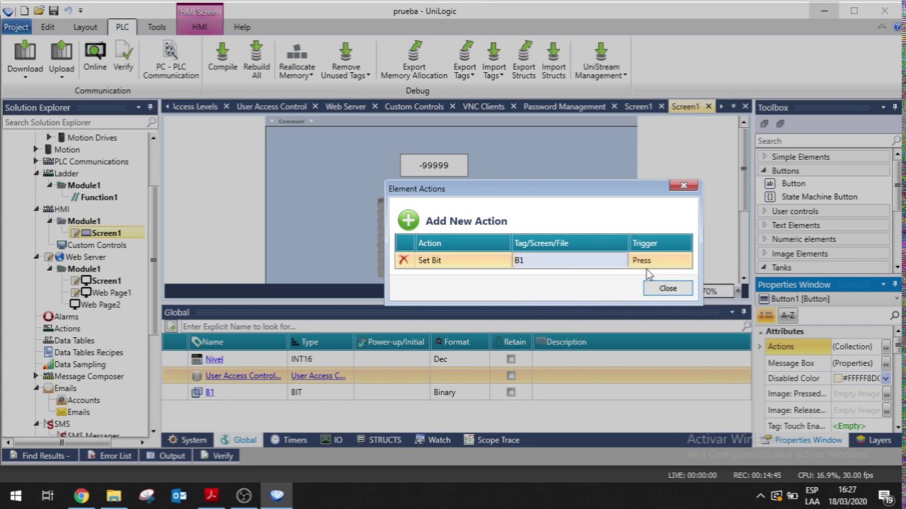Open the Error List panel
The width and height of the screenshot is (906, 509).
(x=108, y=456)
